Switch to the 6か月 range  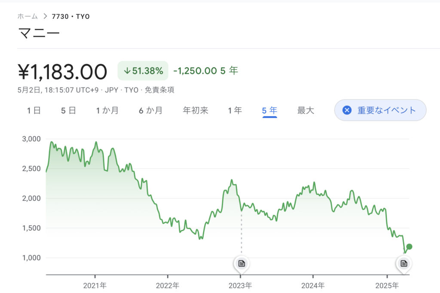151,110
